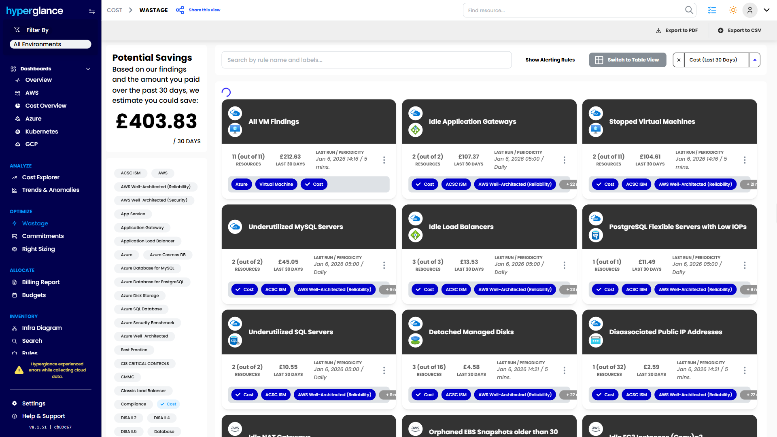Screen dimensions: 777x437
Task: Click the Share this view icon
Action: [x=180, y=10]
